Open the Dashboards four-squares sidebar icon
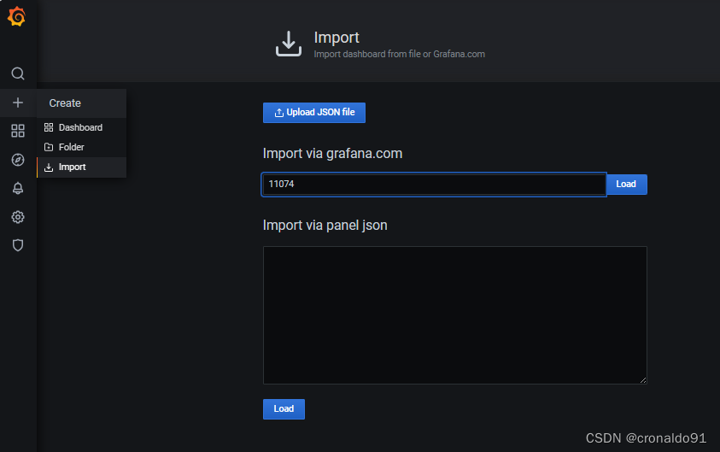The width and height of the screenshot is (720, 452). [18, 131]
